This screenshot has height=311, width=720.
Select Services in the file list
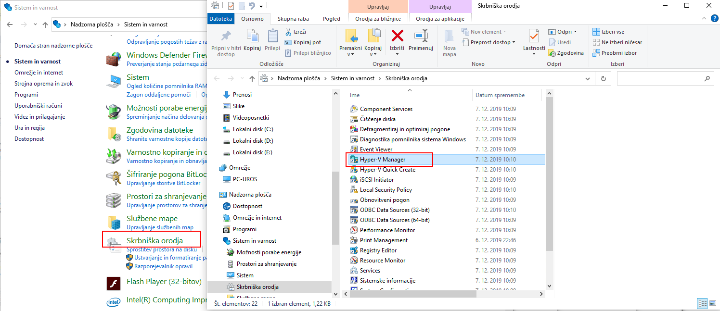pyautogui.click(x=370, y=271)
